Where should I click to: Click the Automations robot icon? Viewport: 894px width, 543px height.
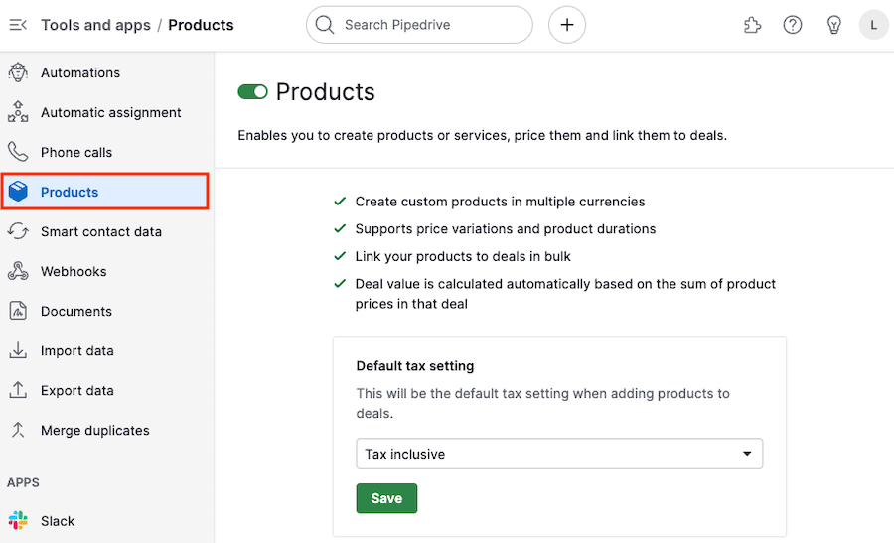pyautogui.click(x=18, y=72)
